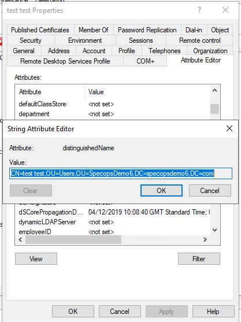Select the Attribute Editor tab
This screenshot has width=241, height=322.
click(x=201, y=60)
